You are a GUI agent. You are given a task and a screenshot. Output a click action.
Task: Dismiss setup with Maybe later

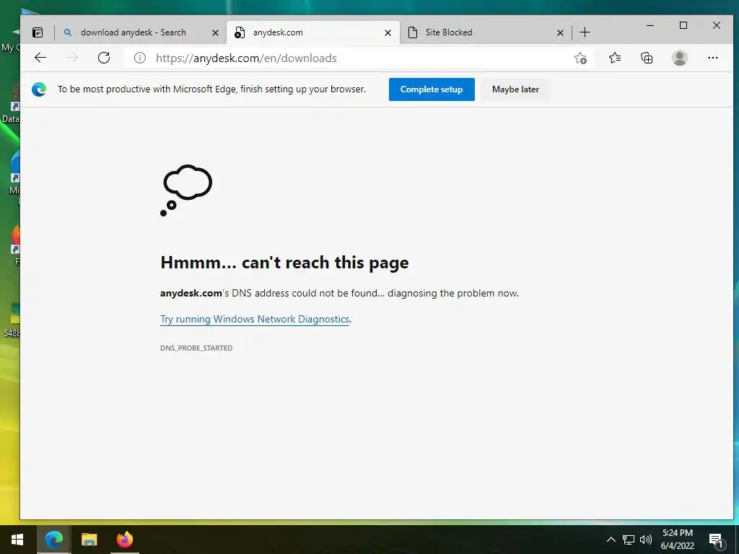[515, 89]
